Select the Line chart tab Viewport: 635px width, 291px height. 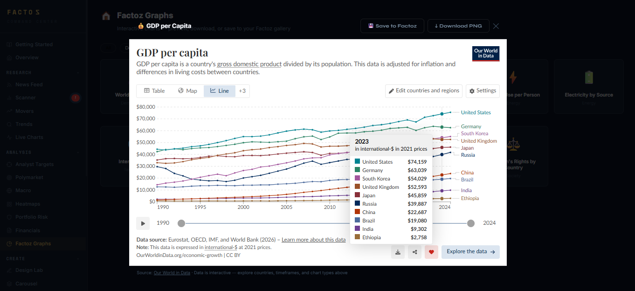(220, 91)
